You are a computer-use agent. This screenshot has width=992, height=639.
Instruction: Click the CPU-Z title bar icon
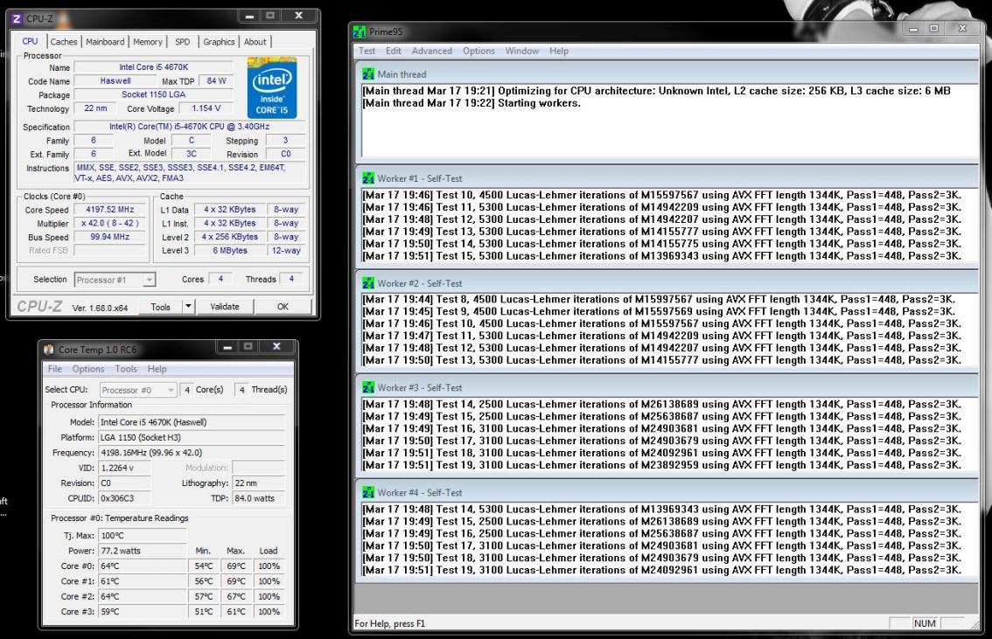(x=17, y=19)
